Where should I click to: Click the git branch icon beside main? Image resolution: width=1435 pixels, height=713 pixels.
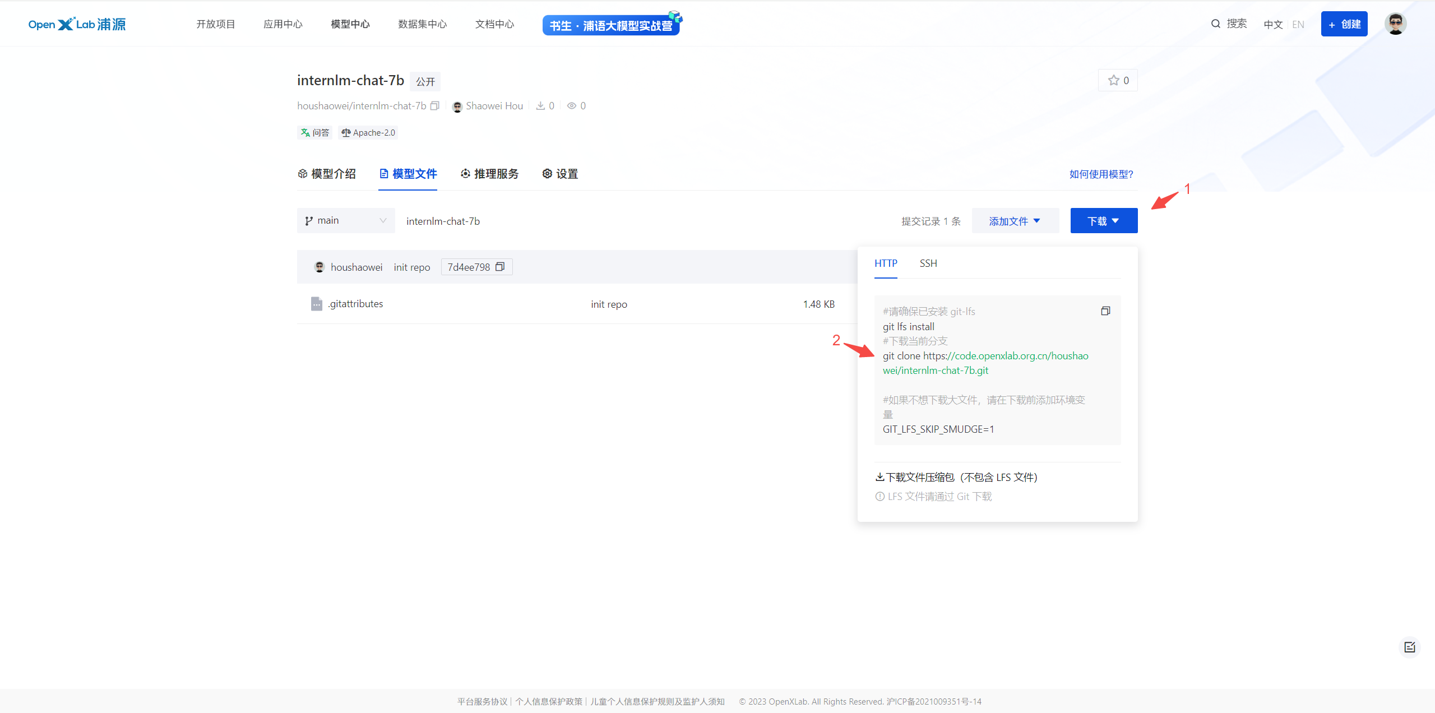[308, 221]
